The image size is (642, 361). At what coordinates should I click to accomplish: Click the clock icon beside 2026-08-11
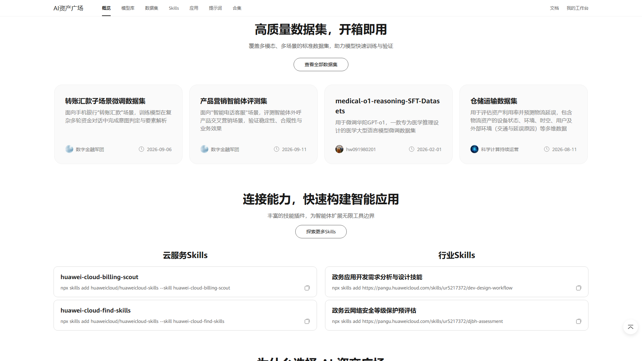pyautogui.click(x=547, y=149)
